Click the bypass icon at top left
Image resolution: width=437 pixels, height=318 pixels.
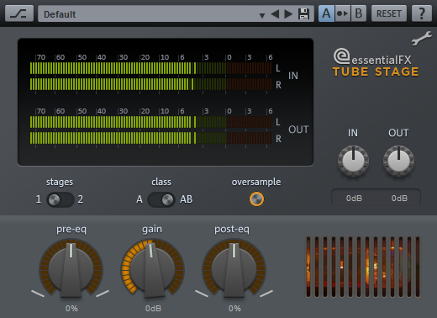coord(19,13)
